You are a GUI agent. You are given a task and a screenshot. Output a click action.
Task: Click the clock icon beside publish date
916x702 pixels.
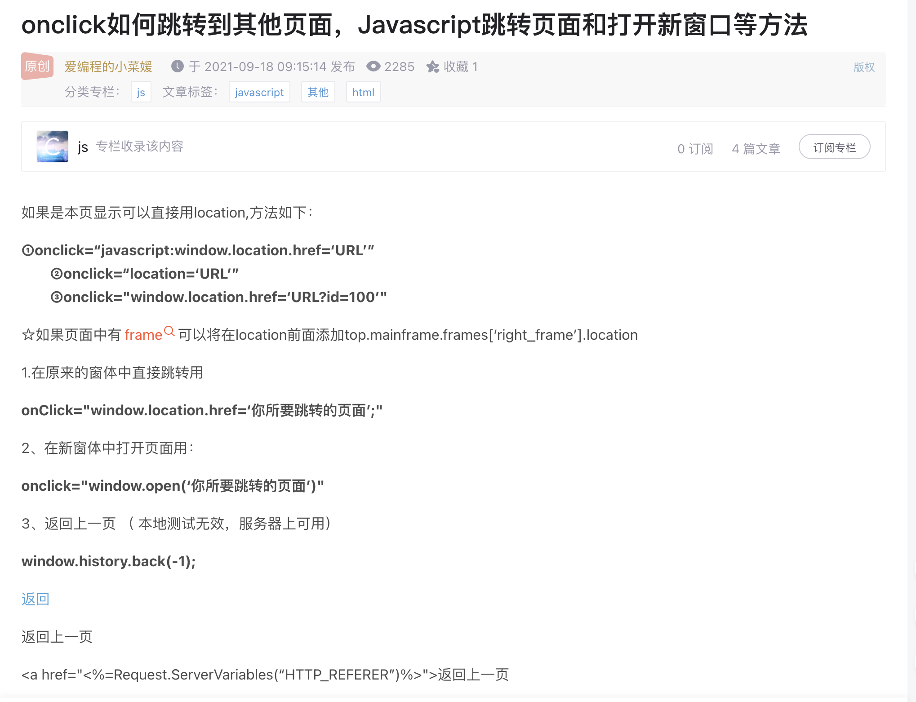(178, 66)
